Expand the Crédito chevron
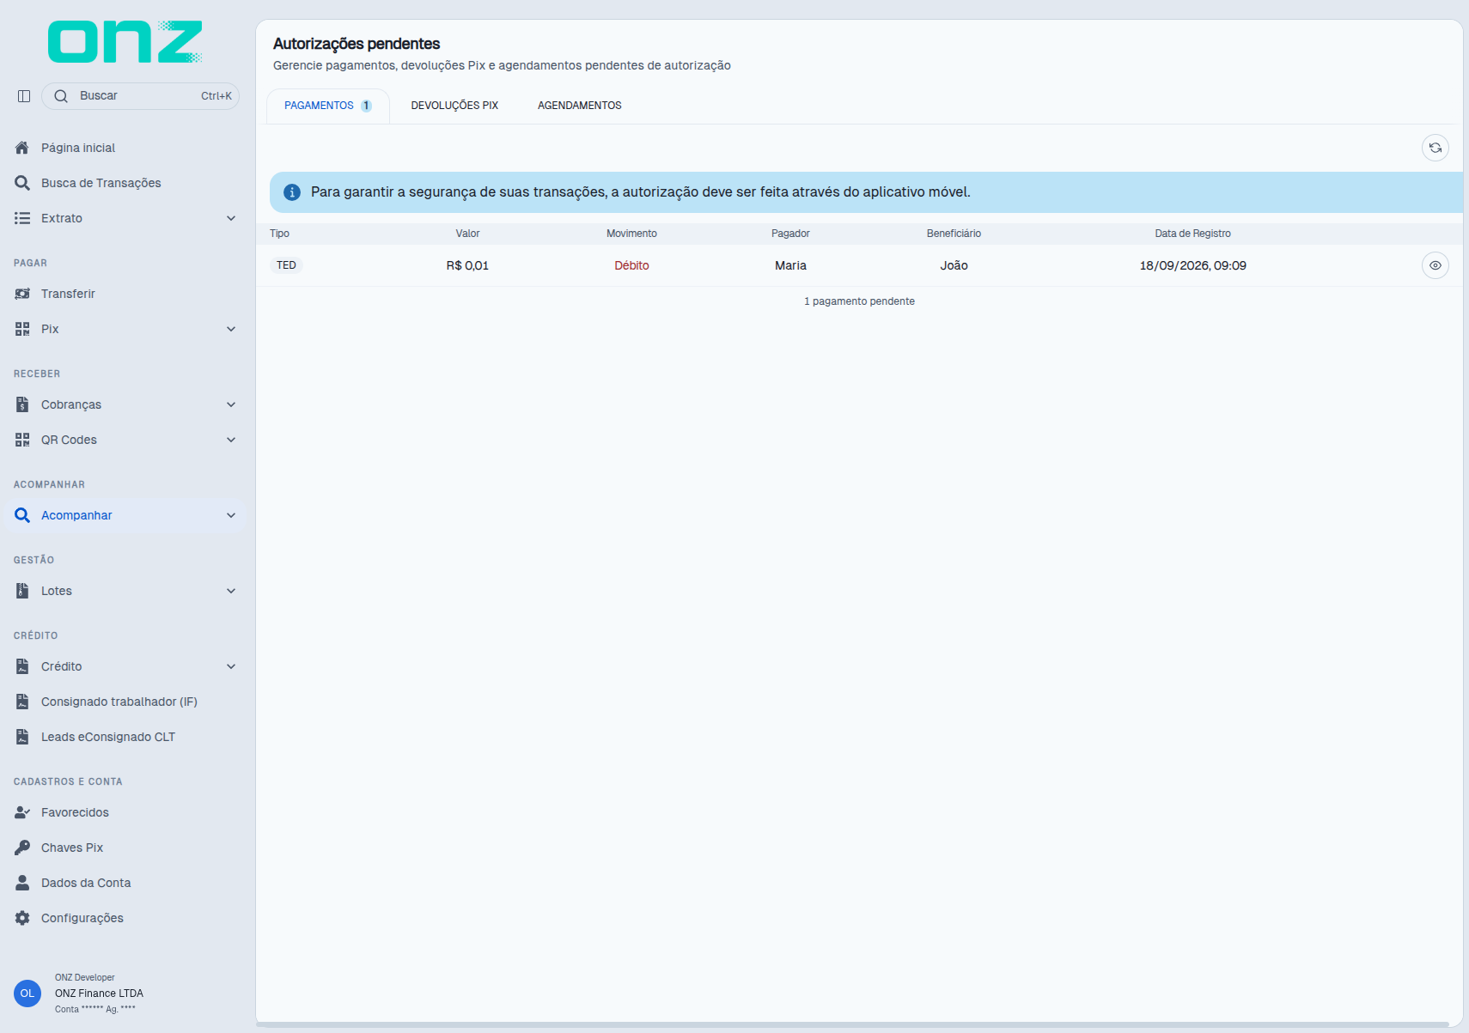 coord(231,666)
